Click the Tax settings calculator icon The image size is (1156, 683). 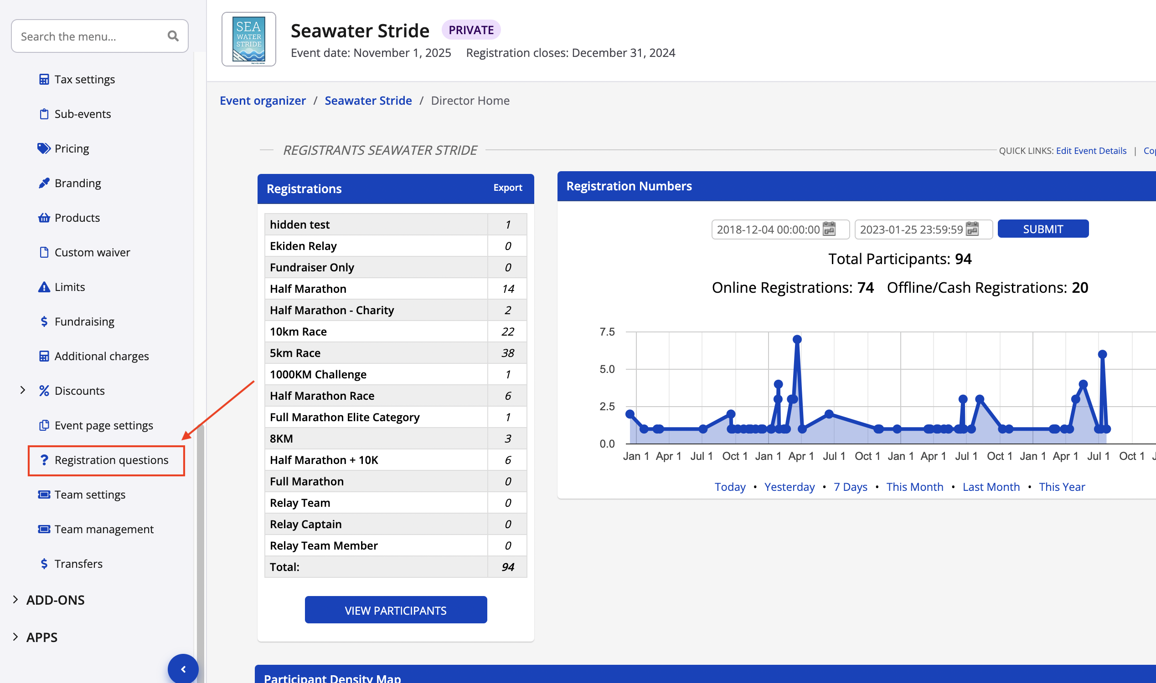pyautogui.click(x=44, y=79)
